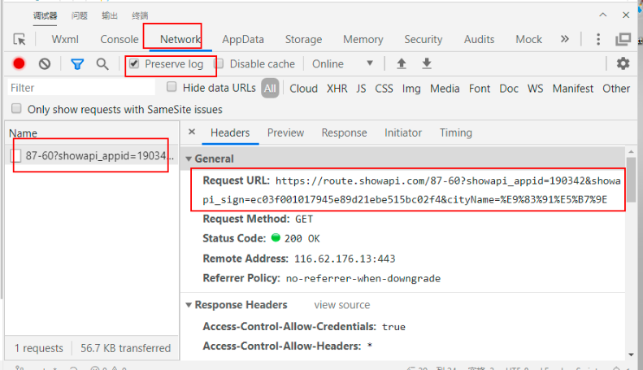Filter requests by Img
Viewport: 643px width, 370px height.
tap(411, 89)
